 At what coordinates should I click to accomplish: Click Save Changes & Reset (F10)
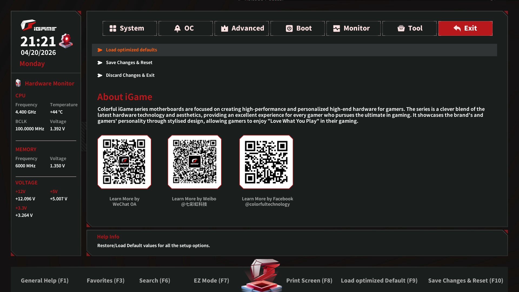click(466, 281)
